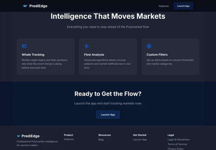Open the Launch App link in the footer

pos(140,140)
